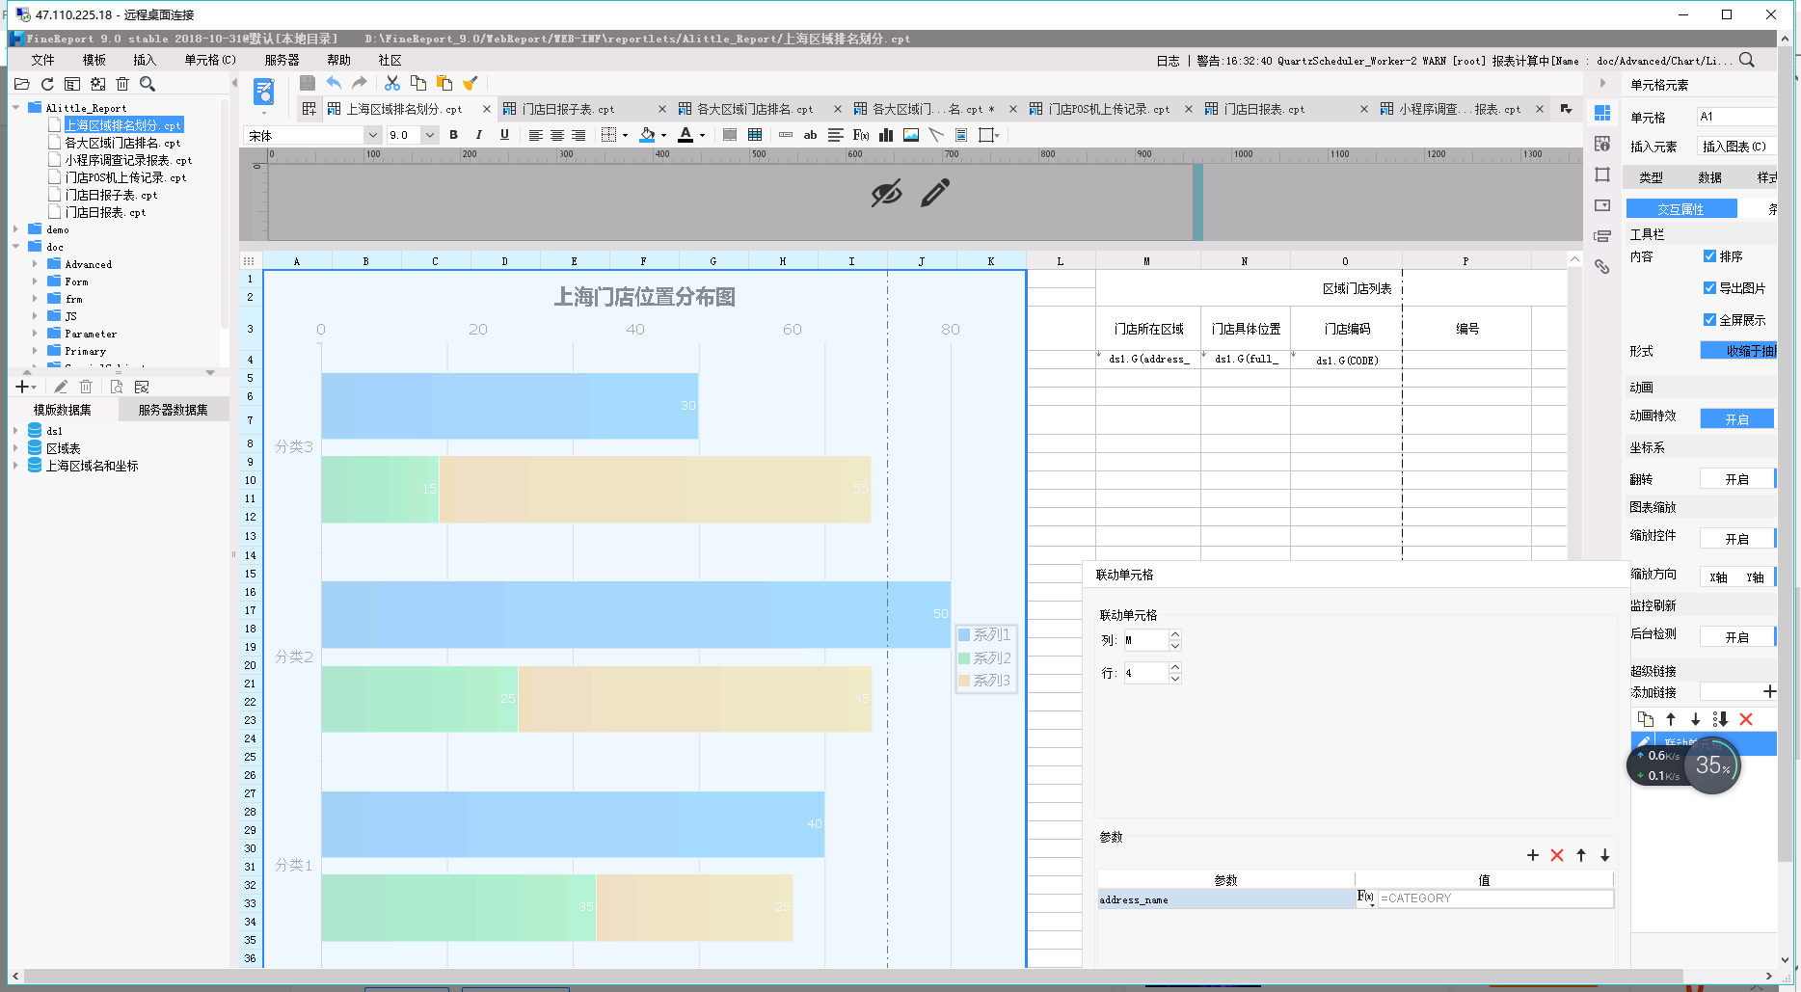1801x992 pixels.
Task: Click the preview report button
Action: pos(263,93)
